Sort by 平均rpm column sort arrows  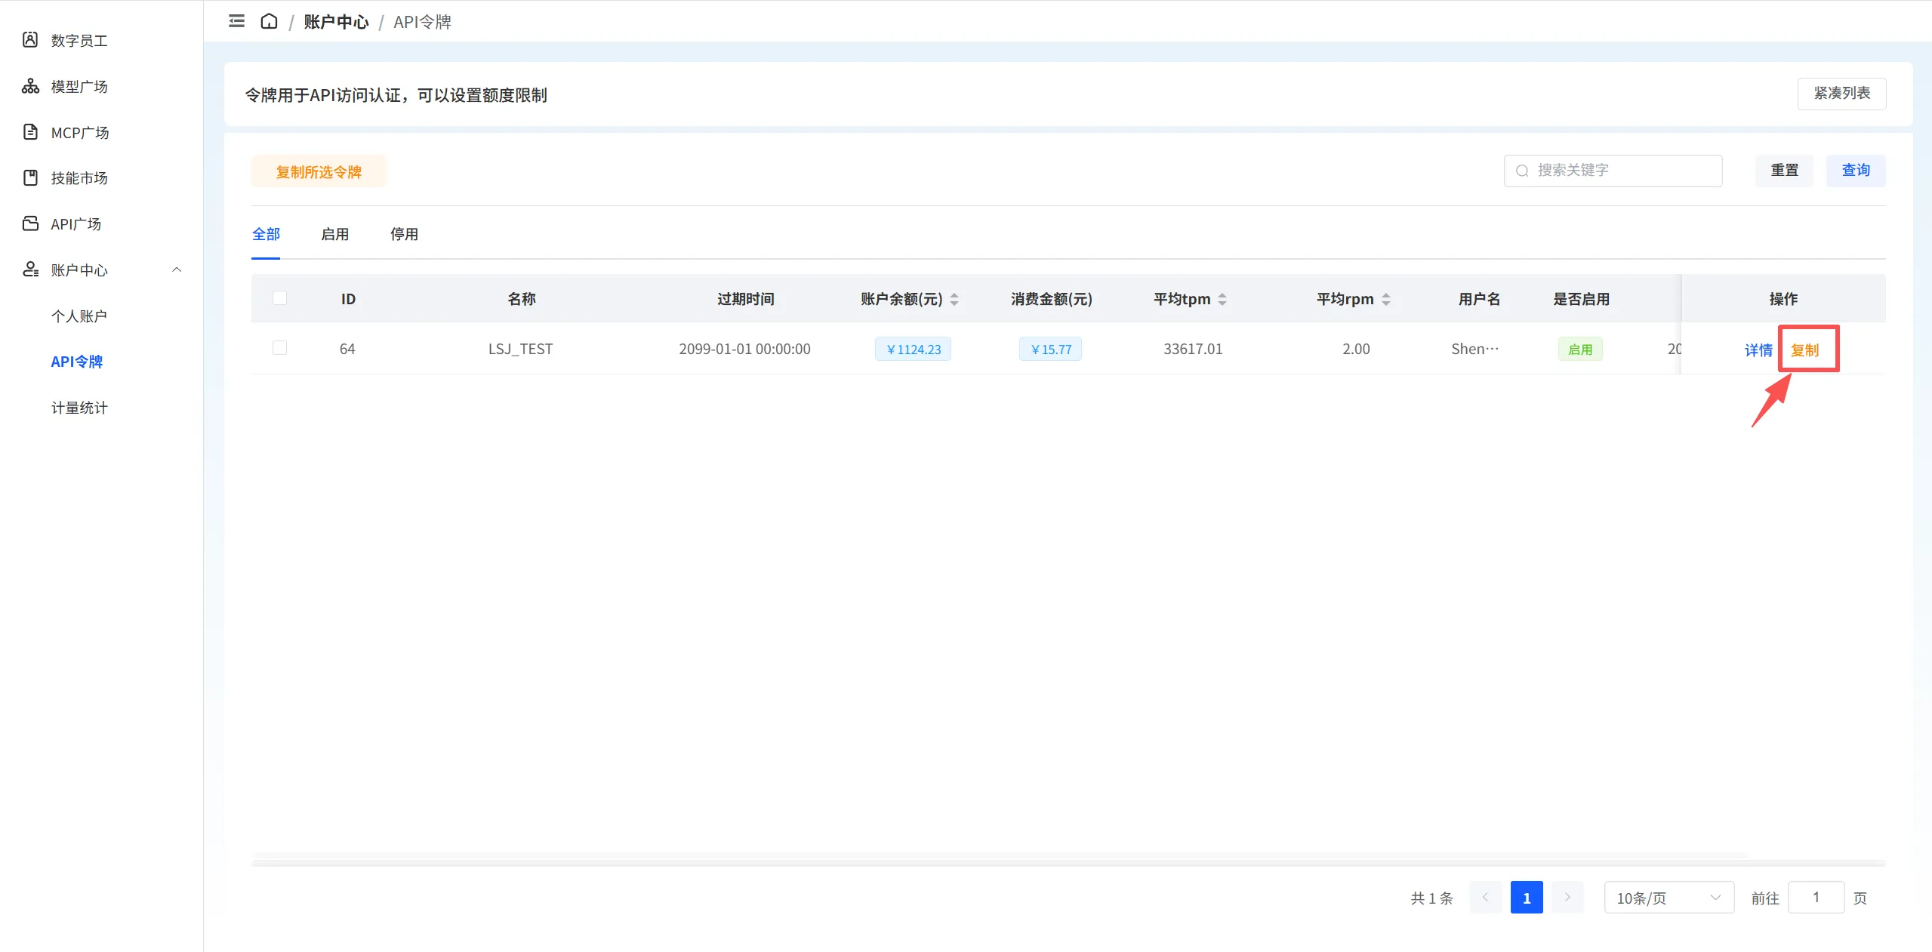pyautogui.click(x=1386, y=299)
